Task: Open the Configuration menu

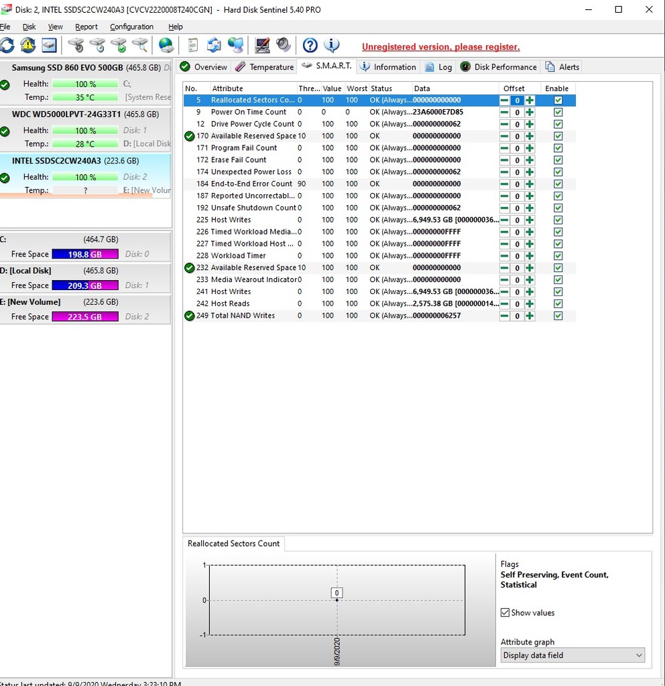Action: 132,27
